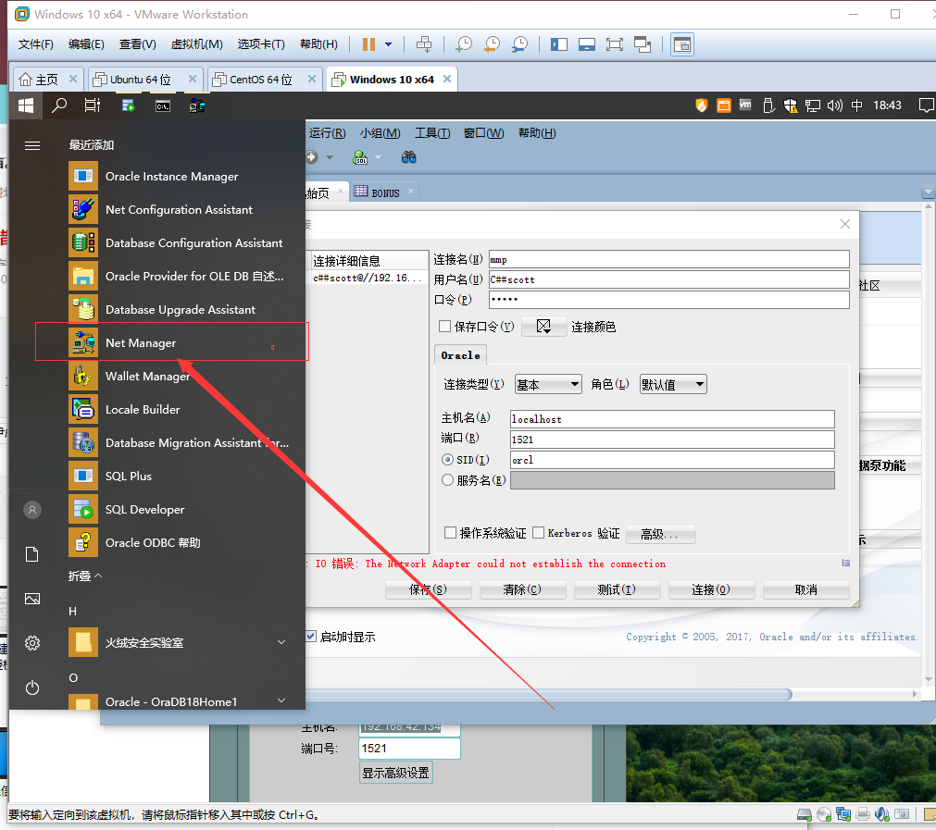Open the Start menu hamburger menu

[32, 145]
